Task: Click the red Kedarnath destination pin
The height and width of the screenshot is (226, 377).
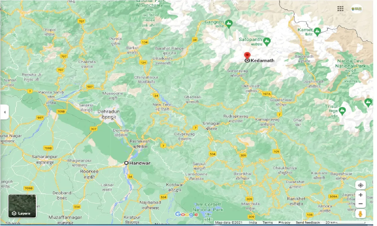Action: (x=247, y=56)
